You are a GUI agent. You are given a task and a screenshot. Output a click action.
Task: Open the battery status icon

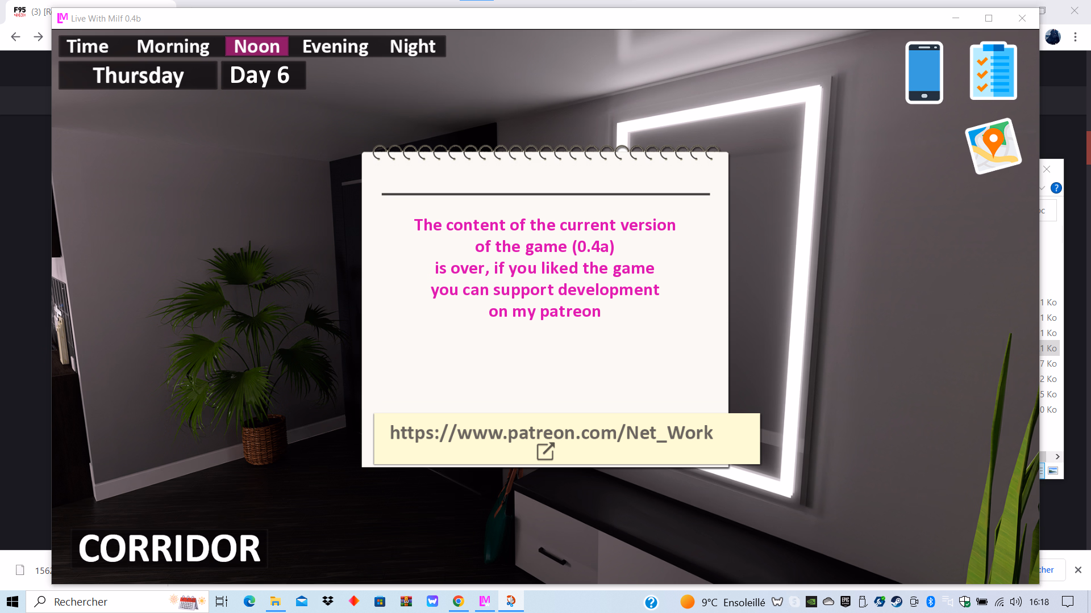click(982, 602)
